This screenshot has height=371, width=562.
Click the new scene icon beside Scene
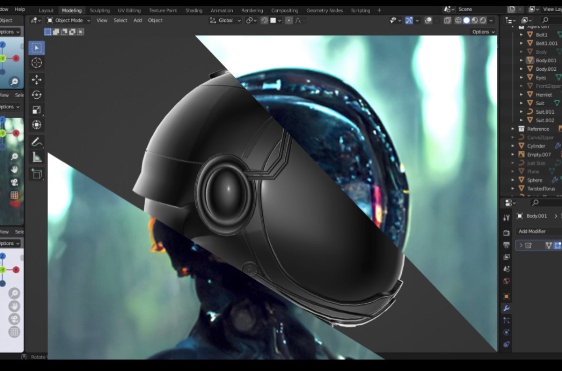[x=512, y=9]
